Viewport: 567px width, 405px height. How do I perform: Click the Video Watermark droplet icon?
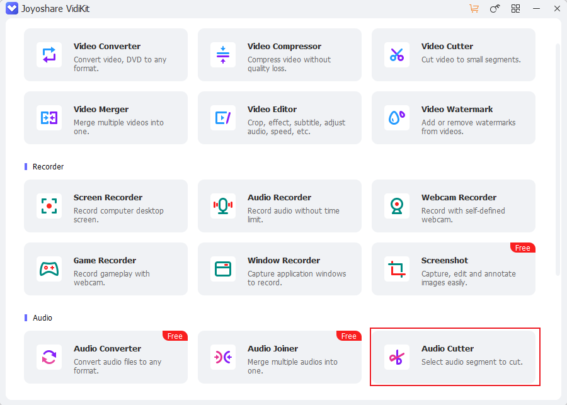(x=397, y=118)
